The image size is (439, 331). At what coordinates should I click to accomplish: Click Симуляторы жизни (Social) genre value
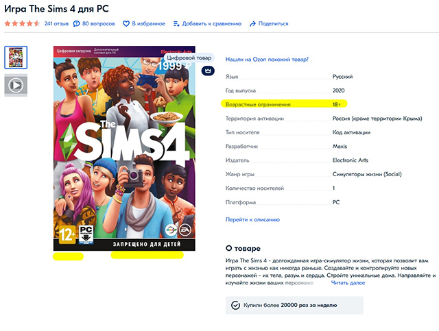click(x=367, y=174)
